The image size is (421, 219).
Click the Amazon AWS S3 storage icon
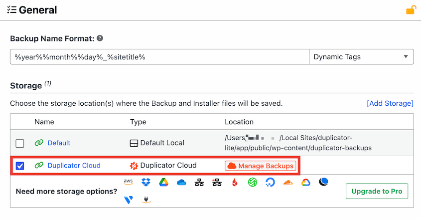coord(128,182)
